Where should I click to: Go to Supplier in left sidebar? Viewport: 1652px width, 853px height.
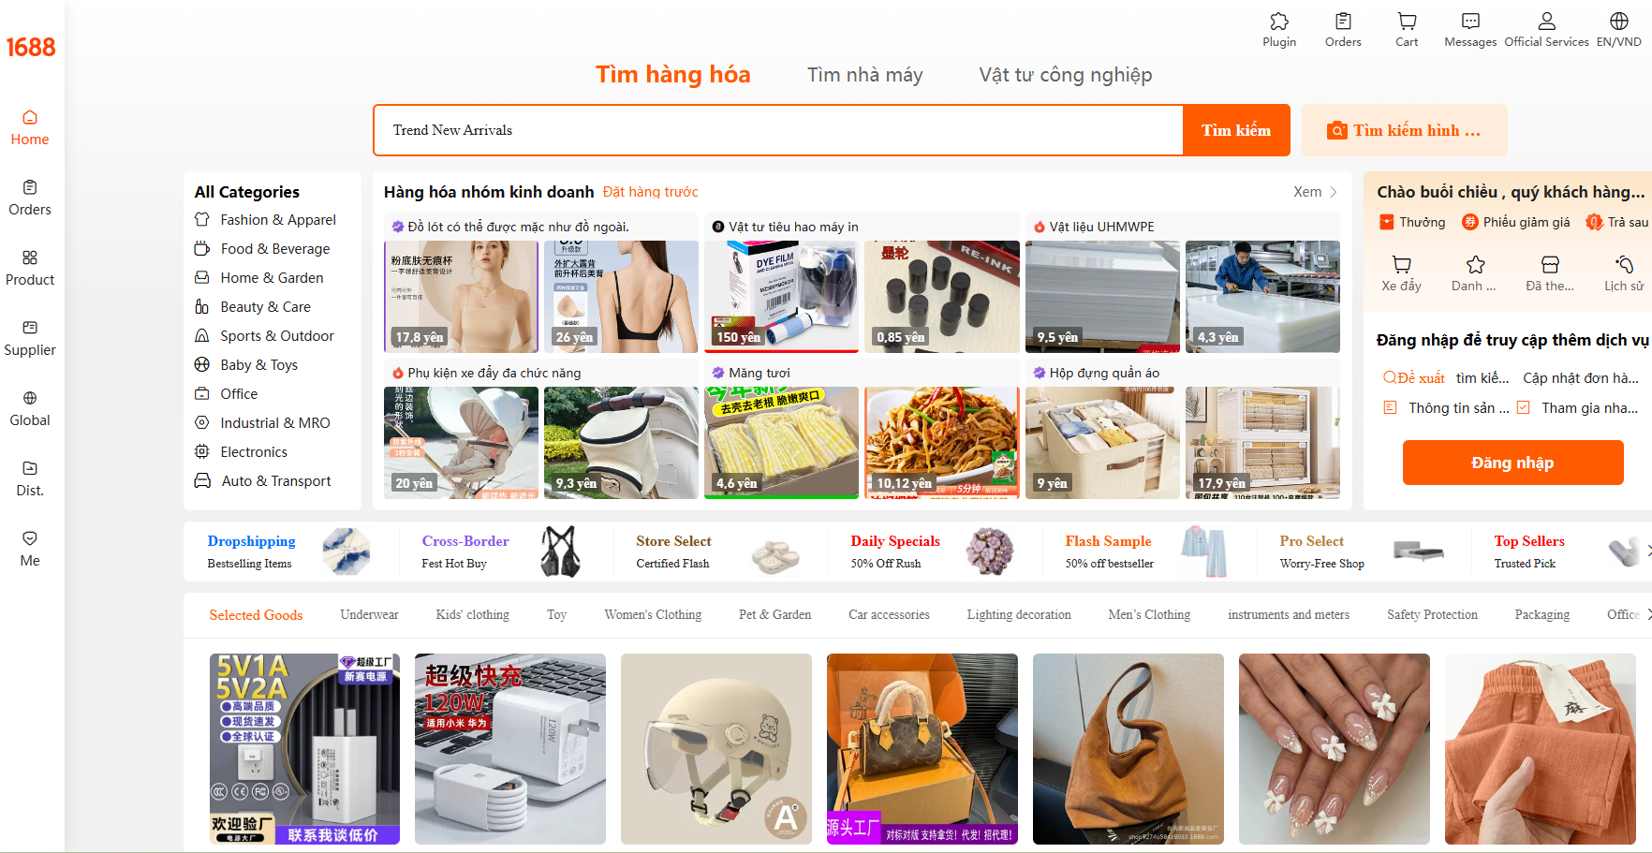click(x=30, y=338)
